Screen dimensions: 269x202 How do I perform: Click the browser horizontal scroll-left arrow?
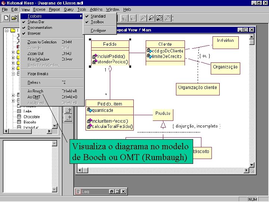(x=6, y=131)
